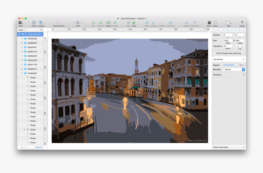Click the Ungroup toolbar icon
Screen dimensions: 263x173
click(x=41, y=23)
